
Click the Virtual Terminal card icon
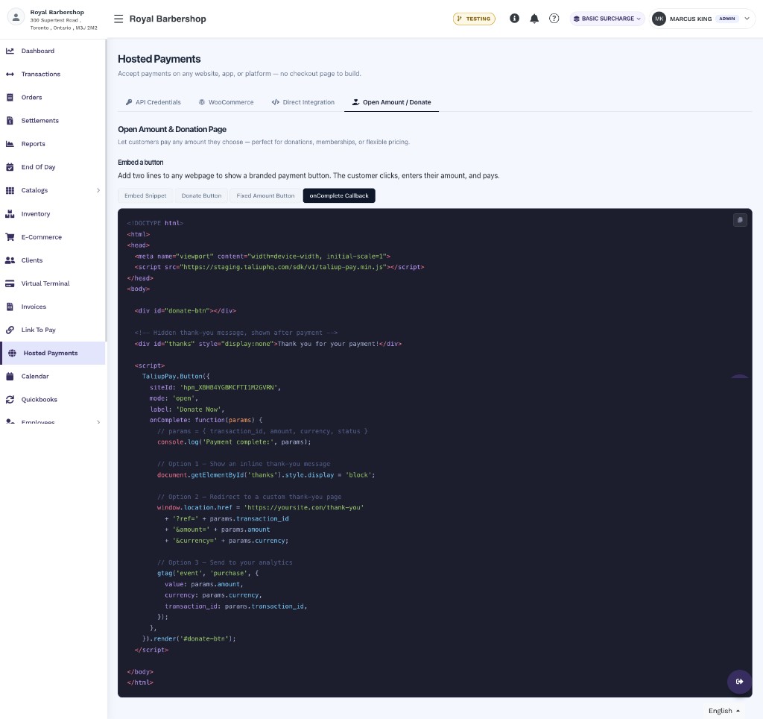point(10,283)
